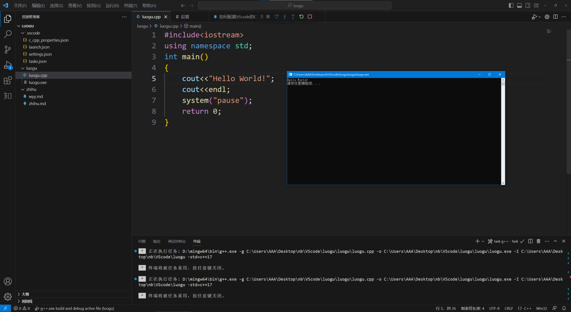
Task: Open explorer More Actions ellipsis
Action: pyautogui.click(x=124, y=17)
